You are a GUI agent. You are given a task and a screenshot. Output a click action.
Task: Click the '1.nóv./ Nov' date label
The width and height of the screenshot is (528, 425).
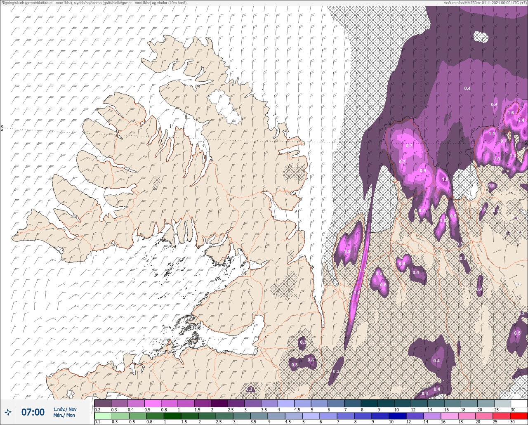(65, 409)
